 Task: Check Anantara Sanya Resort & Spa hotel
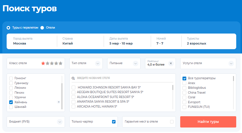click(x=73, y=102)
